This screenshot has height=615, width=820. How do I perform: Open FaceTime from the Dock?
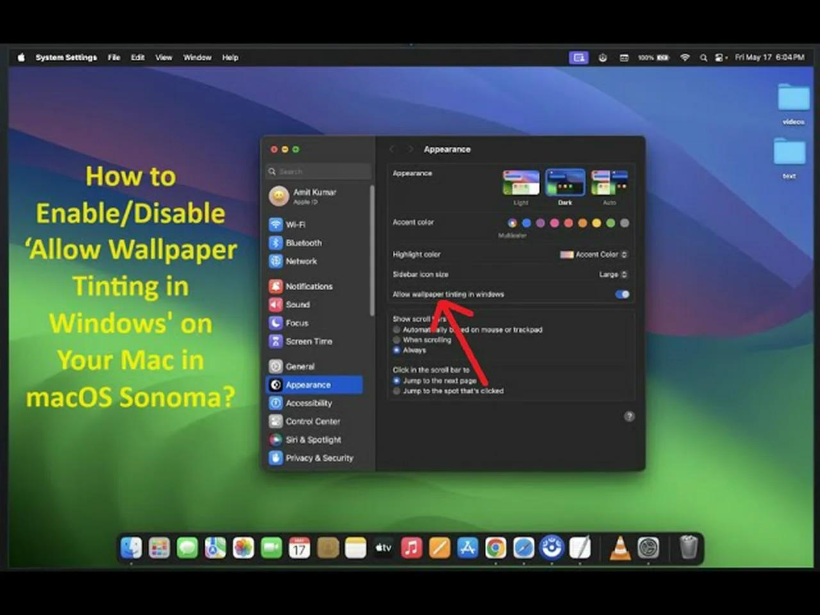click(272, 548)
